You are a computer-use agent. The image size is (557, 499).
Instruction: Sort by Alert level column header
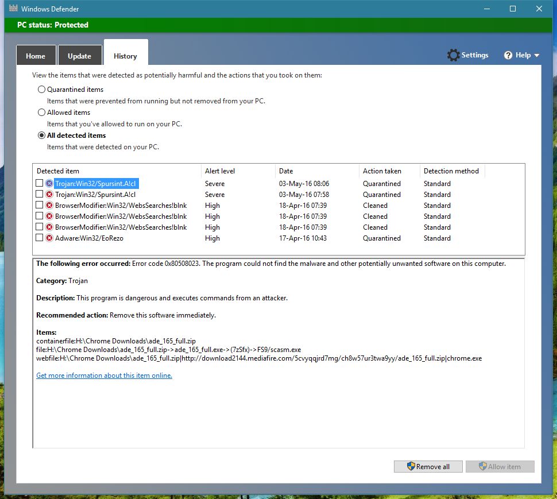pyautogui.click(x=238, y=171)
